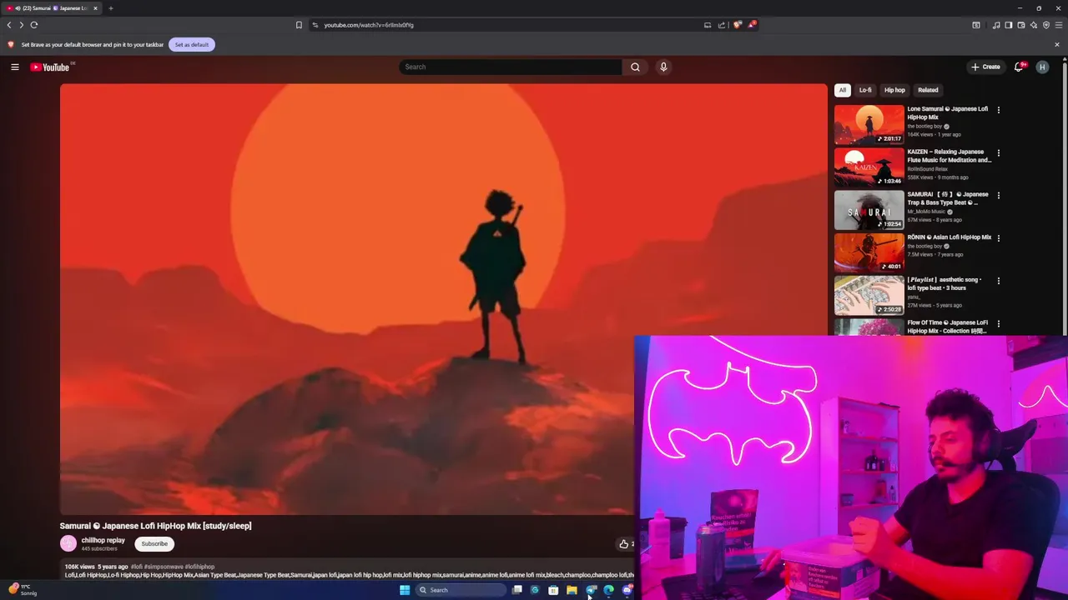The image size is (1068, 600).
Task: Open KAIZEN Relaxing Japanese Flute thumbnail
Action: click(869, 167)
